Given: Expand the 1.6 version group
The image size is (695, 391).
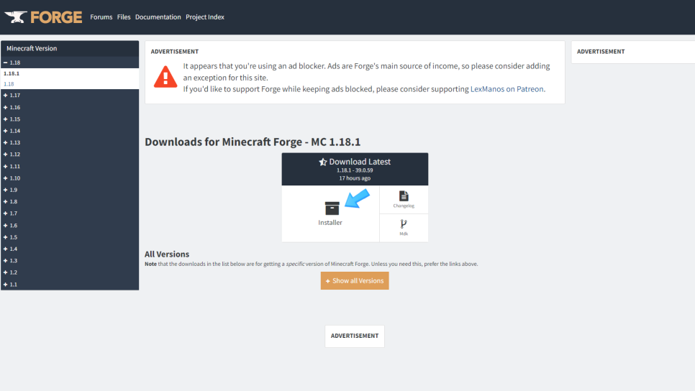Looking at the screenshot, I should [70, 226].
